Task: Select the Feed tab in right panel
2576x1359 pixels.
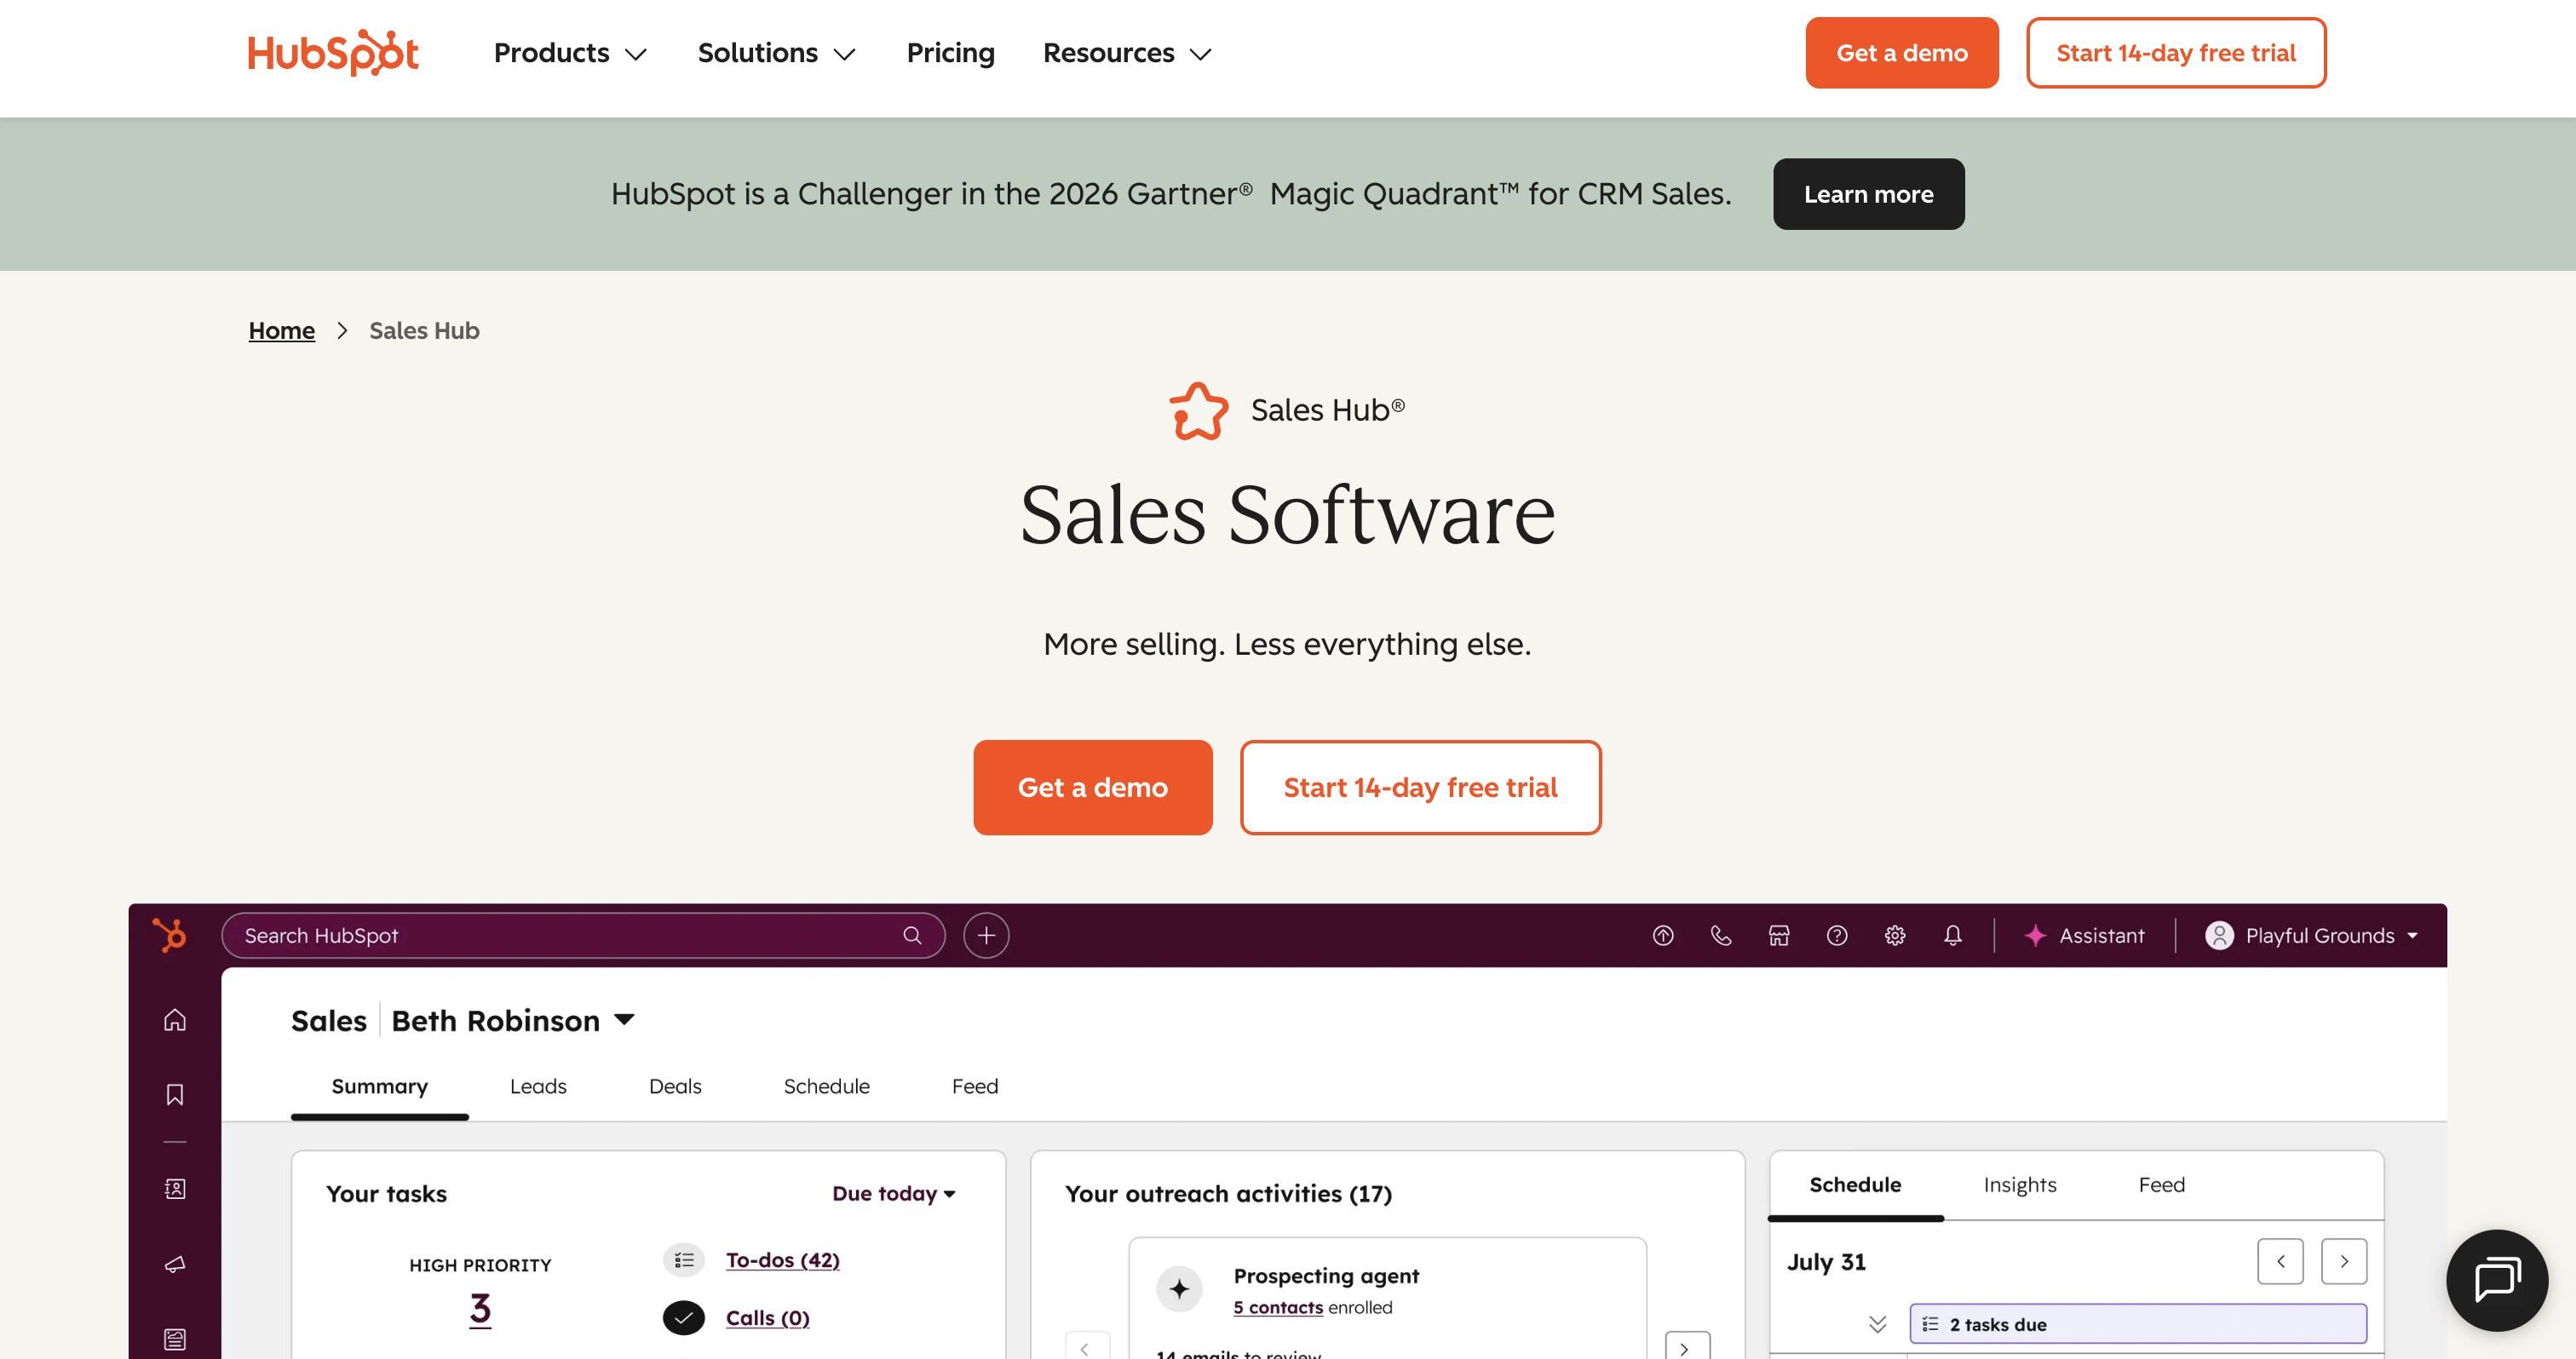Action: click(x=2162, y=1184)
